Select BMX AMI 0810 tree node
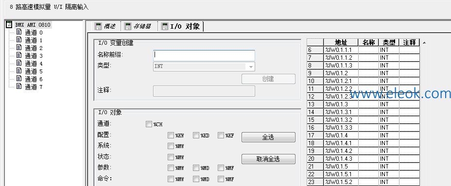Image resolution: width=451 pixels, height=186 pixels. (33, 25)
